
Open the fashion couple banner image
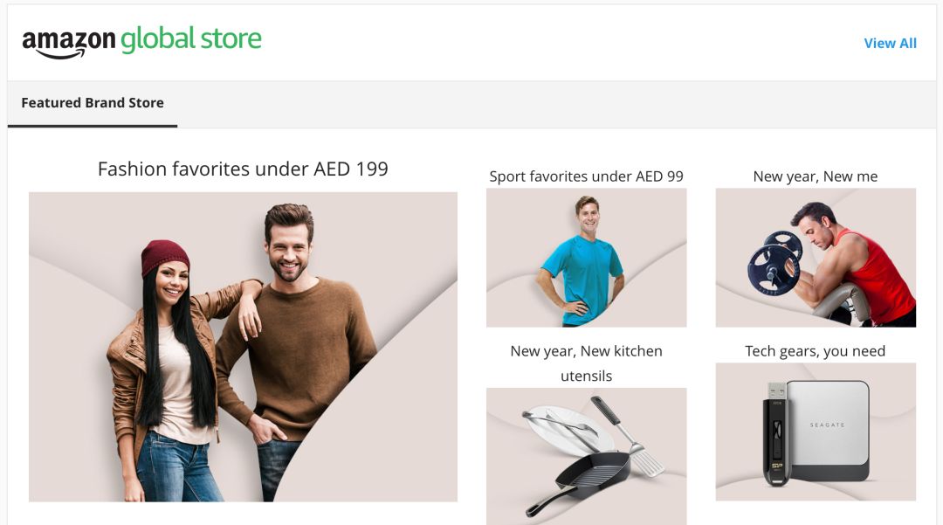tap(243, 347)
